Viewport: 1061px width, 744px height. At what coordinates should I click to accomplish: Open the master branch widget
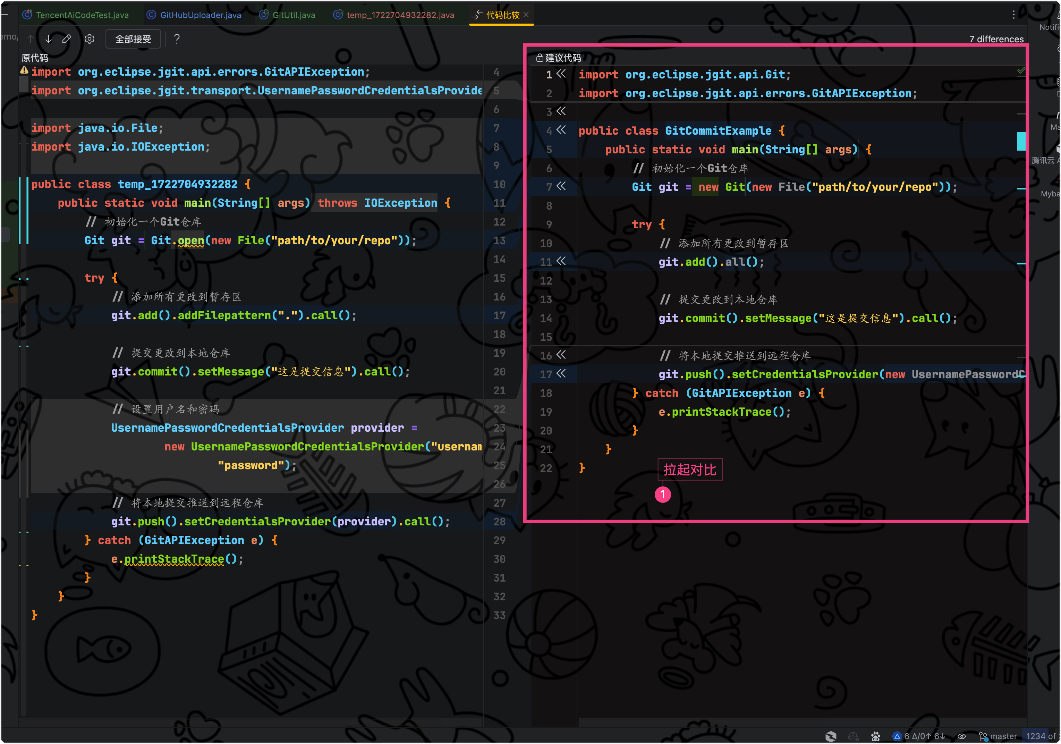998,736
